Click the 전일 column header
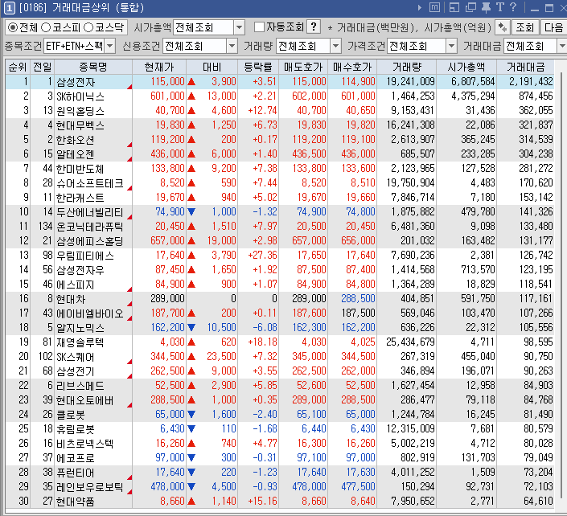This screenshot has width=567, height=516. (x=42, y=67)
